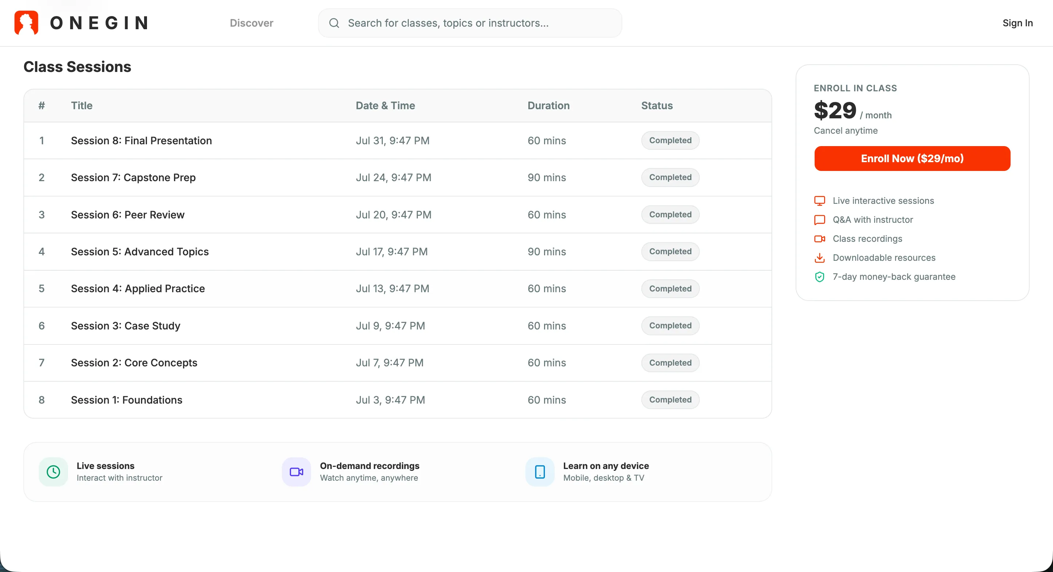This screenshot has height=572, width=1053.
Task: Click the Class recordings camera icon
Action: [820, 239]
